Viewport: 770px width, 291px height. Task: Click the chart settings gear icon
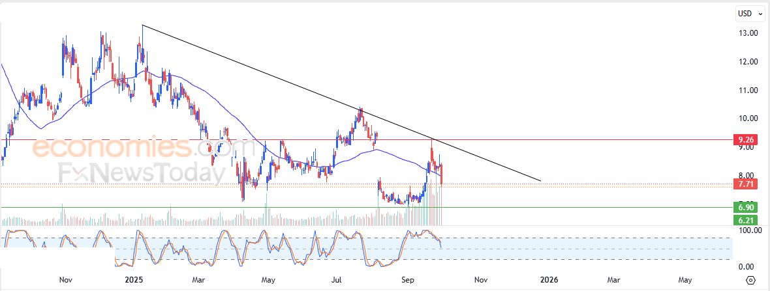pos(750,280)
